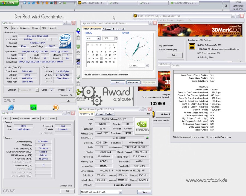The height and width of the screenshot is (196, 246).
Task: Open About tab in top CPU-Z window
Action: tap(53, 28)
